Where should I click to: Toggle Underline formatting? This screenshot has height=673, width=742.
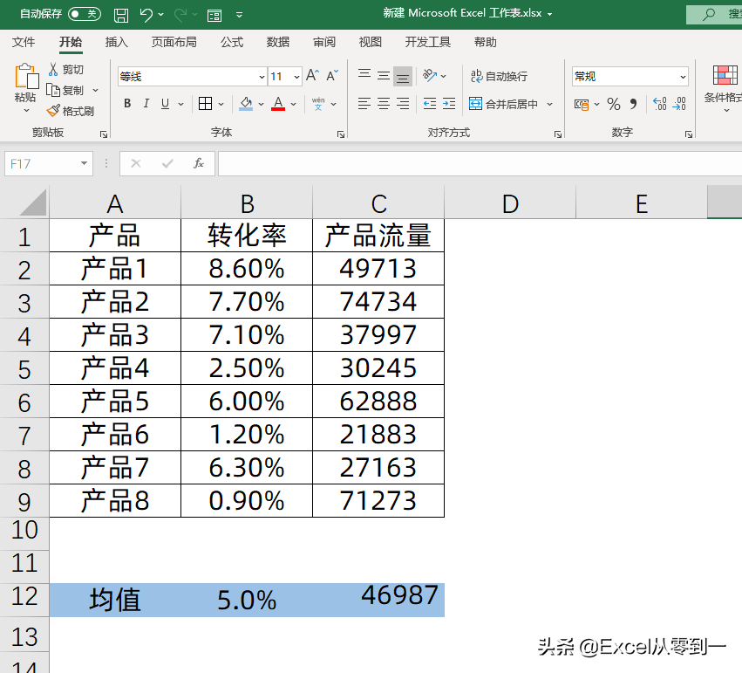[165, 103]
